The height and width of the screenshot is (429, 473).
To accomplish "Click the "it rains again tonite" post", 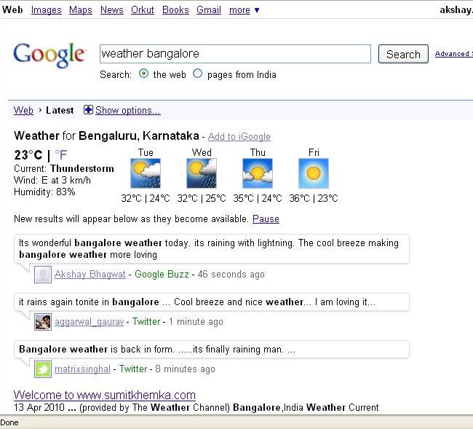I will coord(212,302).
